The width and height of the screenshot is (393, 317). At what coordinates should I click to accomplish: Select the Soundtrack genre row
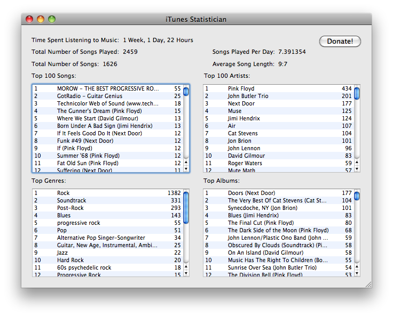click(x=108, y=200)
